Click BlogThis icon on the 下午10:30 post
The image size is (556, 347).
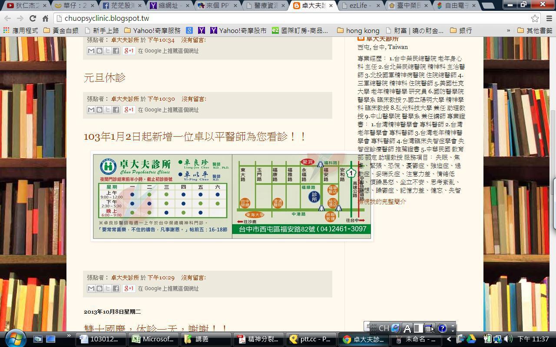click(99, 110)
